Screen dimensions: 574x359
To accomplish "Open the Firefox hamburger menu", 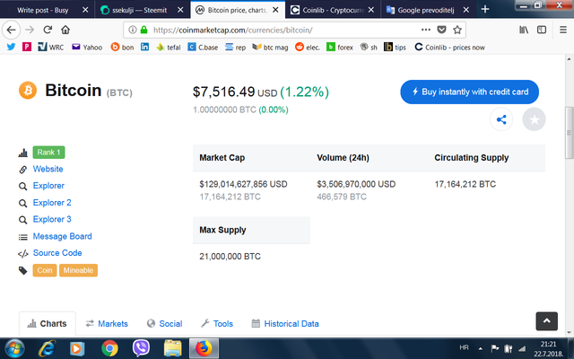I will click(x=563, y=30).
